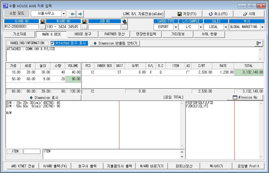This screenshot has height=173, width=269.
Task: Focus the H/AWB NO field WIZ-200608001
Action: (22, 27)
